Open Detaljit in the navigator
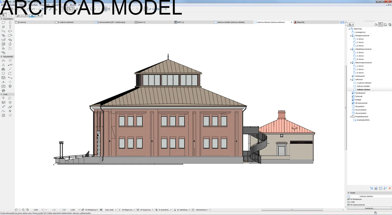Viewport: 392px width, 215px height. point(358,100)
